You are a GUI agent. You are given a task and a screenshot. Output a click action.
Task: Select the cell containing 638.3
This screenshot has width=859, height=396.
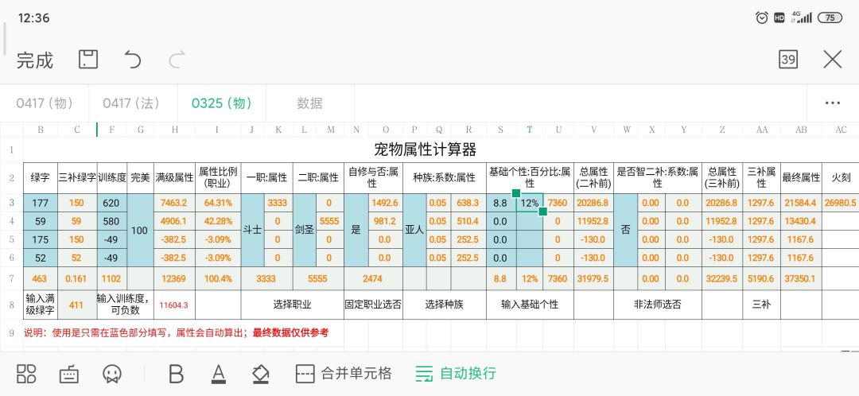point(468,203)
